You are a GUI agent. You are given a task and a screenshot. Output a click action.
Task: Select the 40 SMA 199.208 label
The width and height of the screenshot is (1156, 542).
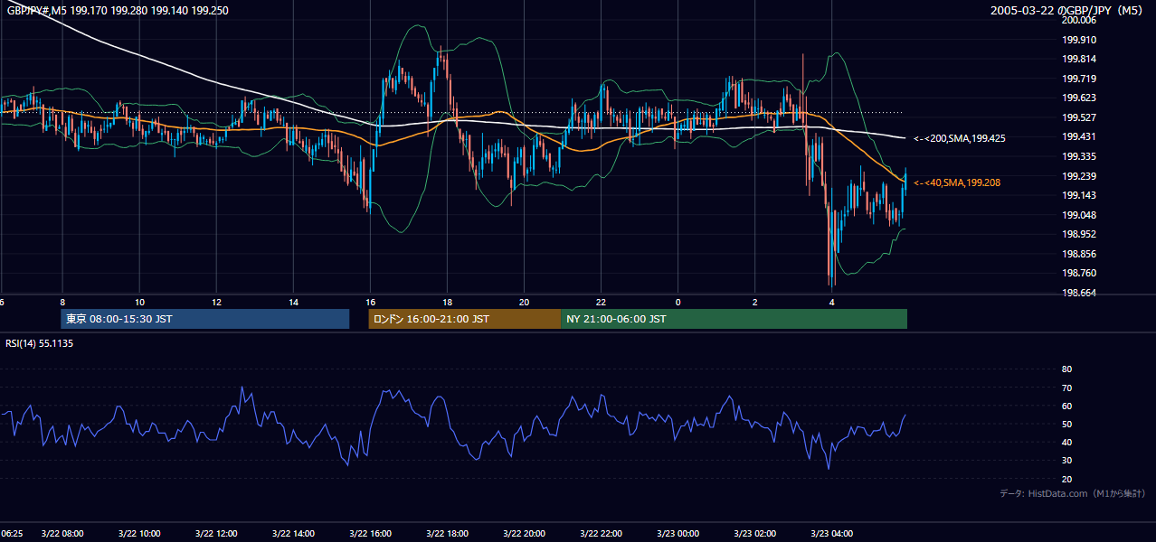tap(957, 182)
